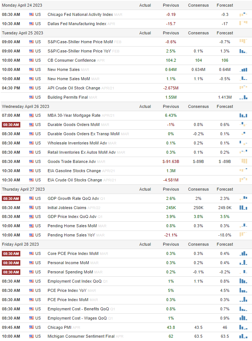View the MBA 30-Year Mortgage Rate mini chart
The width and height of the screenshot is (252, 341).
pos(243,115)
